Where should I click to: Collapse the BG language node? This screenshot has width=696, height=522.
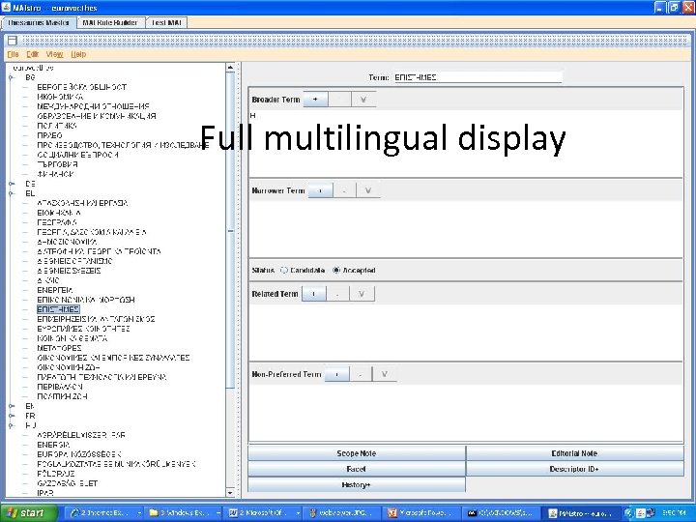[12, 77]
